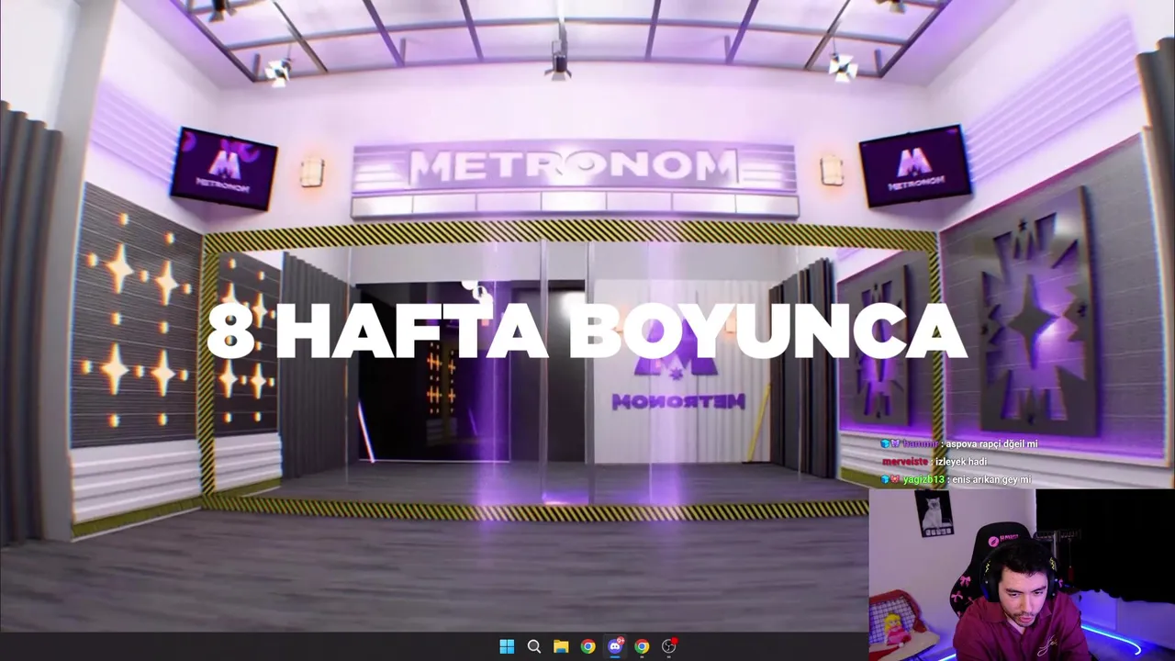Open OBS Studio from the taskbar
1175x661 pixels.
pos(669,646)
